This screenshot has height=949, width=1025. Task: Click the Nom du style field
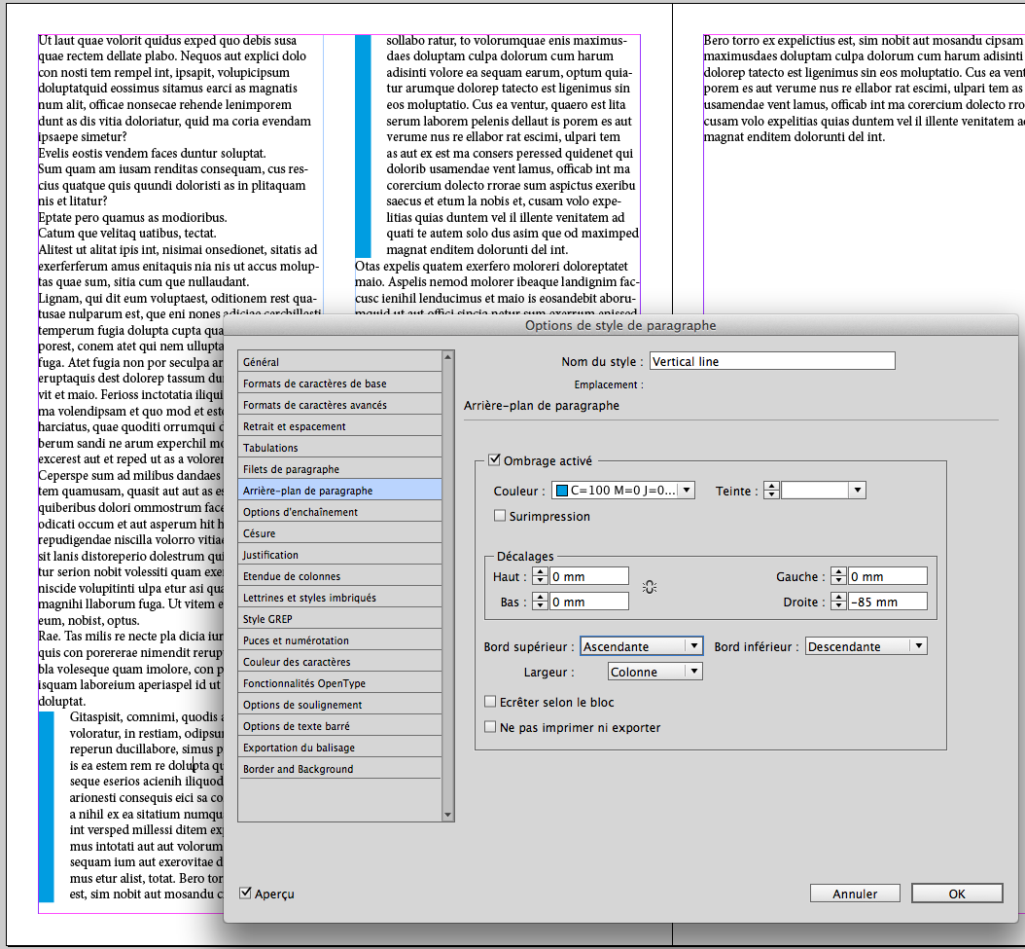pos(772,361)
